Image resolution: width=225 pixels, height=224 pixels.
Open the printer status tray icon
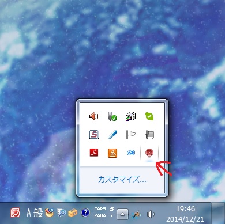tap(131, 116)
